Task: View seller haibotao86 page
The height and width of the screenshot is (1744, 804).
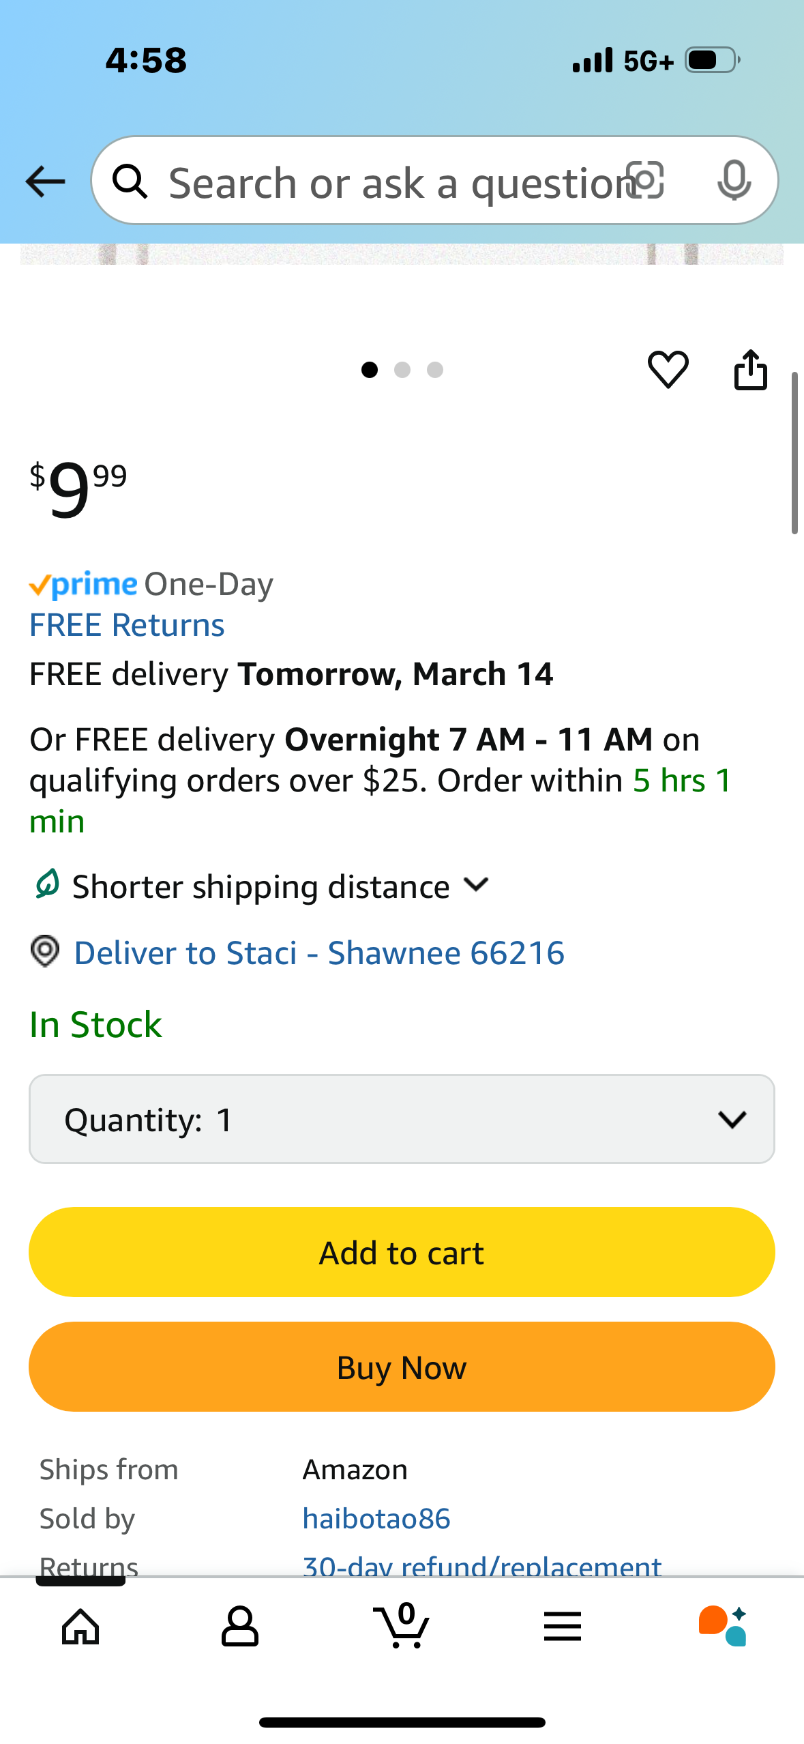Action: (x=376, y=1519)
